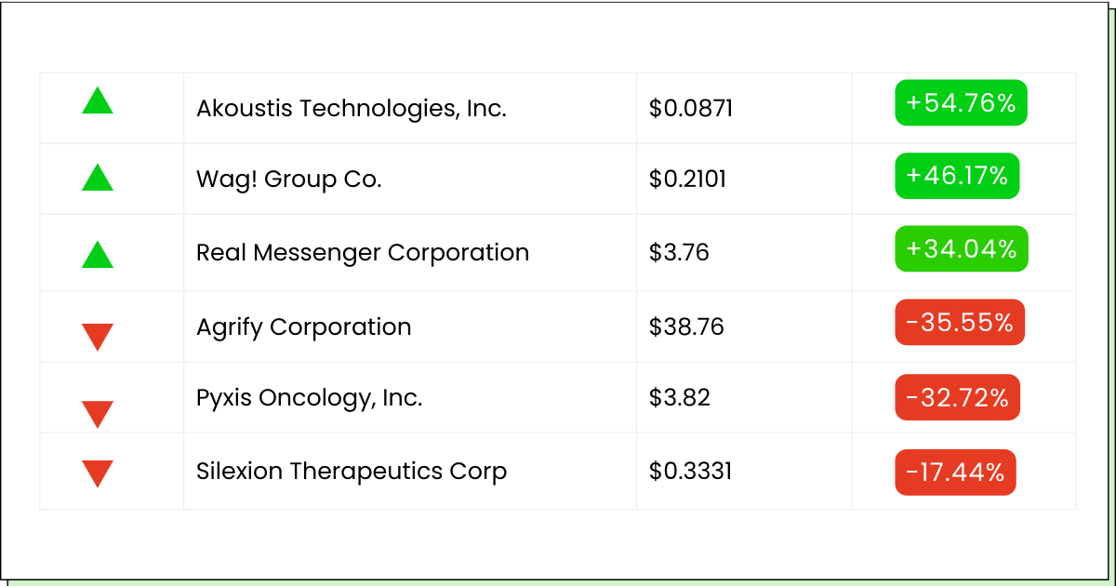Select Real Messenger Corporation name
This screenshot has width=1116, height=586.
click(363, 253)
